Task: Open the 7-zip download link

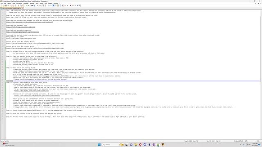Action: (20, 27)
